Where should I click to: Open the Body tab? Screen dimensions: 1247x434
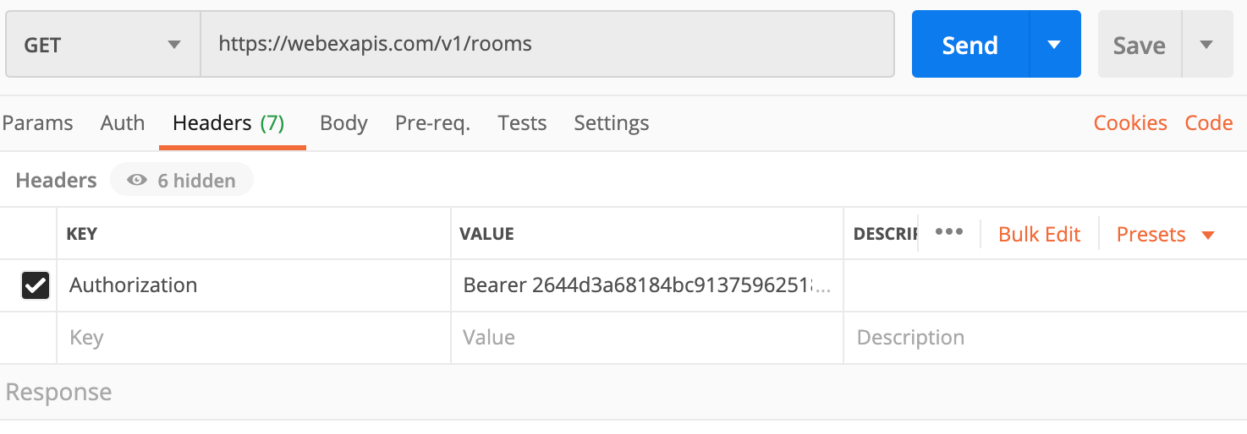pyautogui.click(x=343, y=123)
